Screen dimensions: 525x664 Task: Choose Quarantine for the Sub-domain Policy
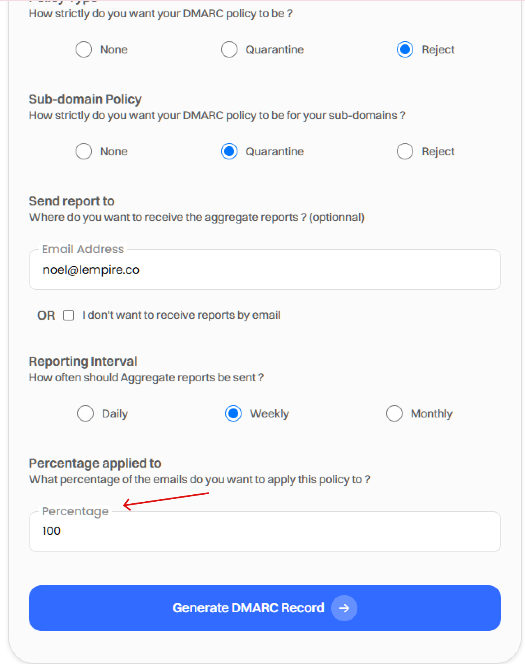pos(229,152)
